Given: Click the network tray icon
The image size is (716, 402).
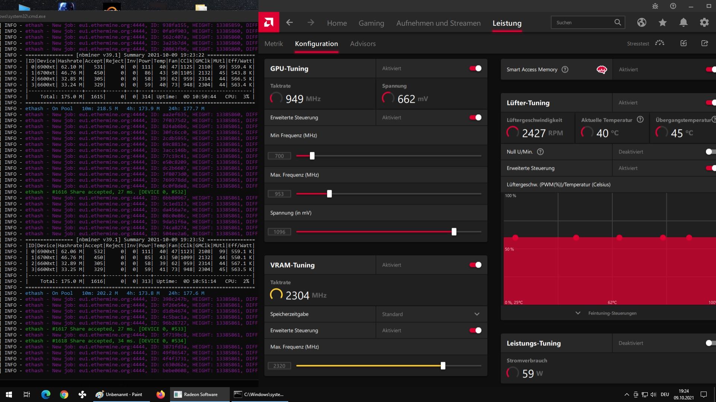Looking at the screenshot, I should [644, 395].
